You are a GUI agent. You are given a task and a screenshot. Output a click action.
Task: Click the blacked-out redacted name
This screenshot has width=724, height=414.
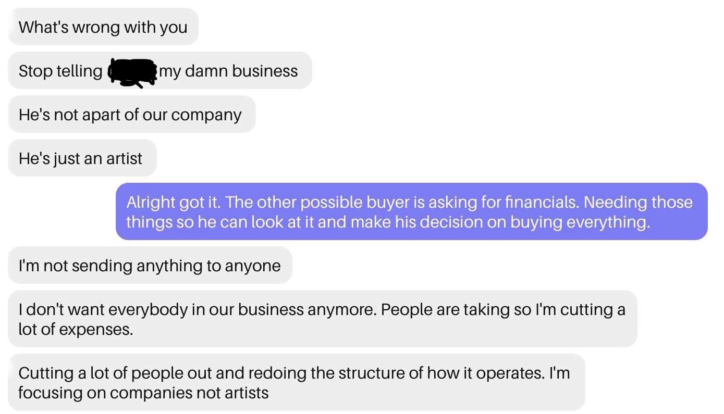coord(132,73)
